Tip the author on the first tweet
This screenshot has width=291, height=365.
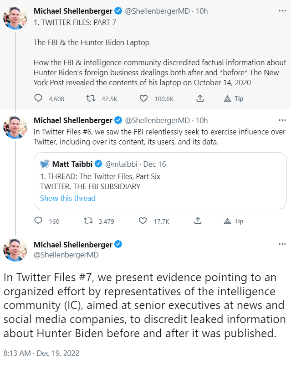[234, 98]
